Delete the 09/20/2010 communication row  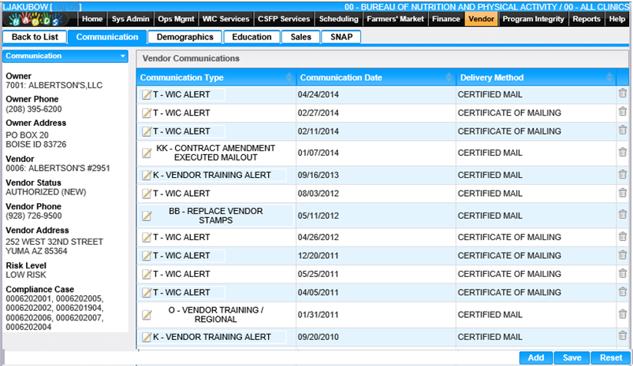pos(623,335)
